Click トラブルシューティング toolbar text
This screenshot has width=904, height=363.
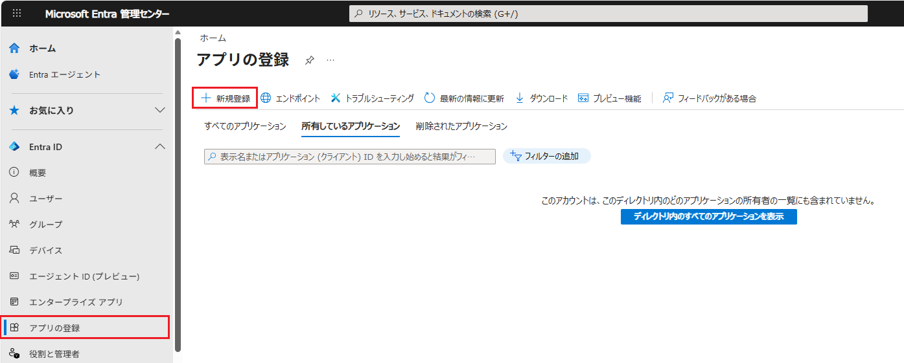point(380,98)
